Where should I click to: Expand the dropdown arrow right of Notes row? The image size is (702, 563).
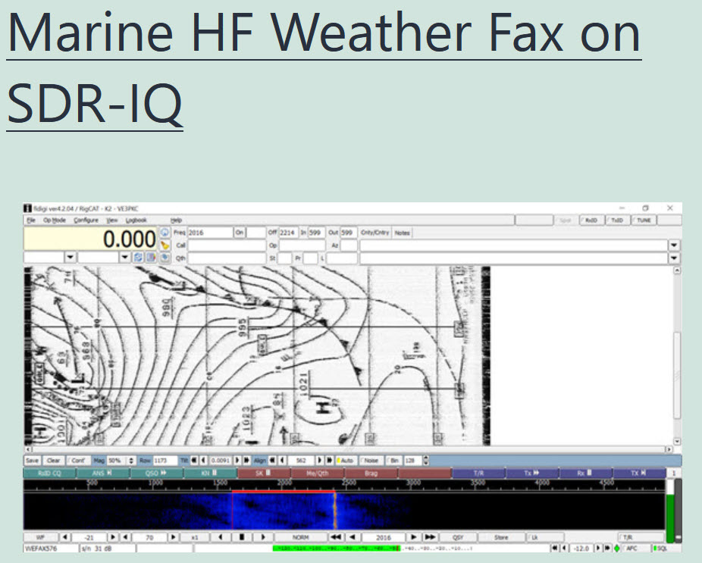pyautogui.click(x=673, y=246)
